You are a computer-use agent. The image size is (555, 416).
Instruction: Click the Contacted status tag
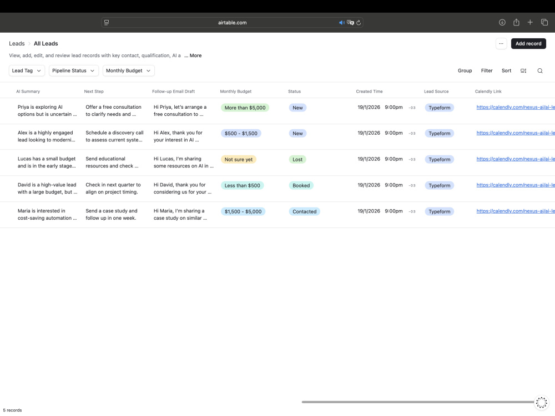click(x=304, y=211)
